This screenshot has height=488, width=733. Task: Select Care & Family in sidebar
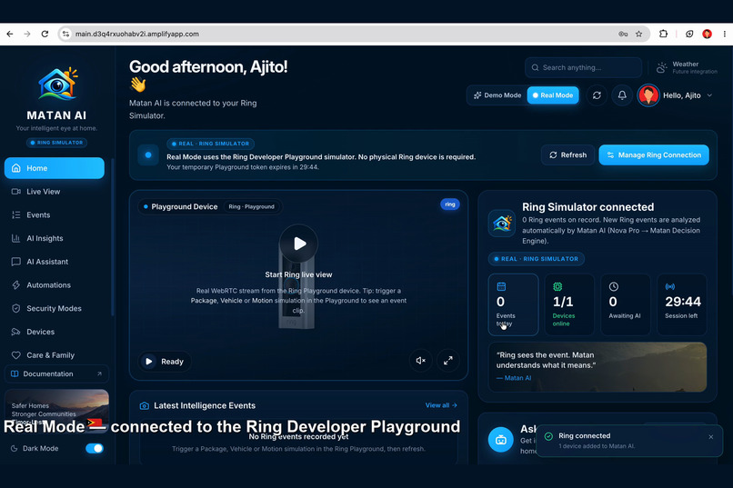tap(55, 355)
